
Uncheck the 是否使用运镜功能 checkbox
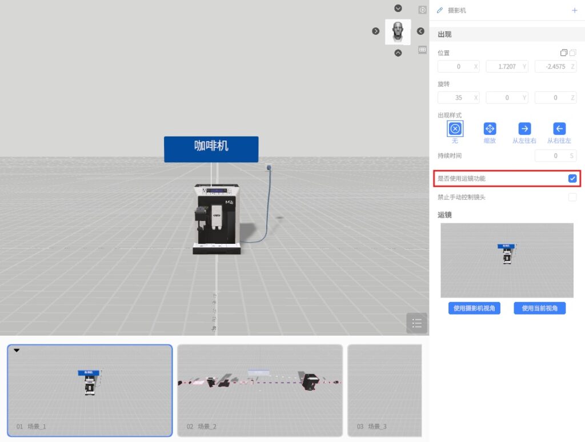pos(572,179)
